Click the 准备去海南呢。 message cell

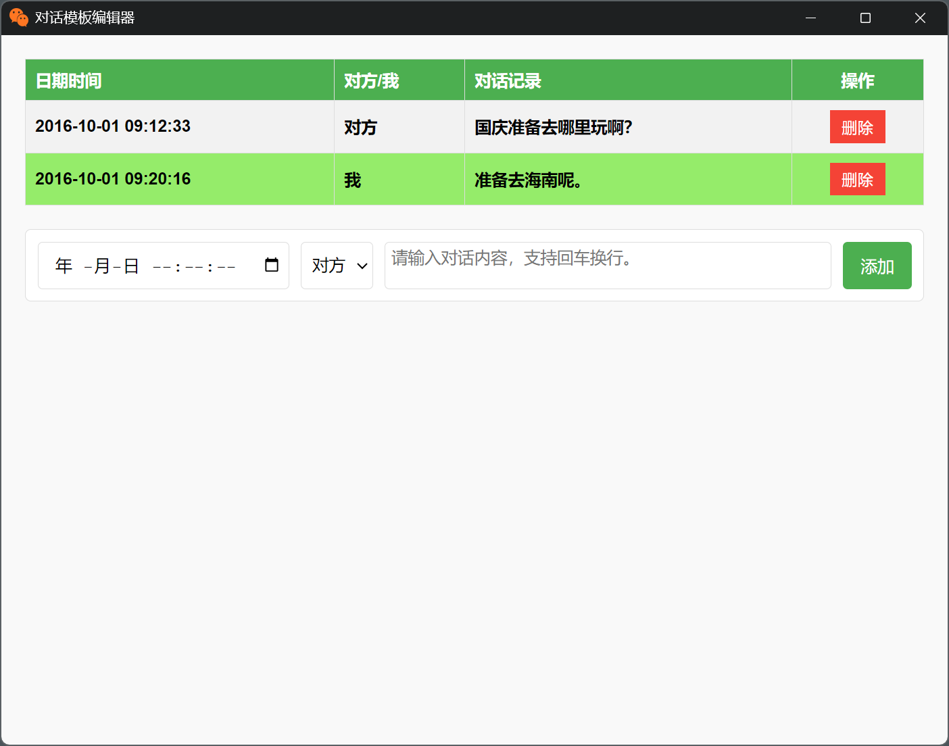tap(628, 179)
